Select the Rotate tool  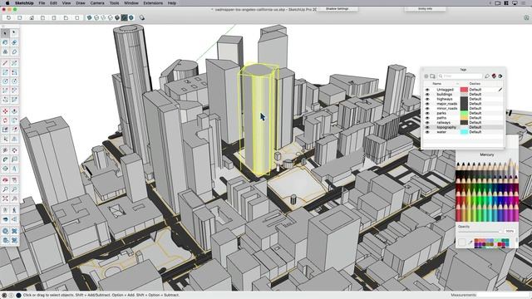tap(5, 120)
